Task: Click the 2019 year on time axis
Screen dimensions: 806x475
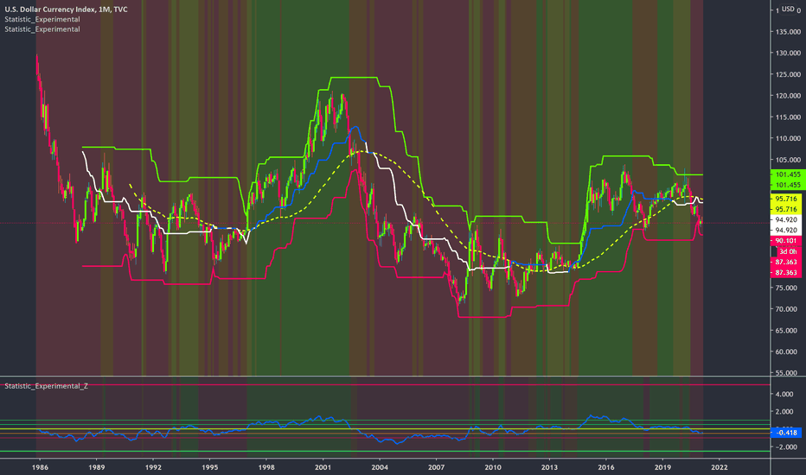Action: point(662,467)
